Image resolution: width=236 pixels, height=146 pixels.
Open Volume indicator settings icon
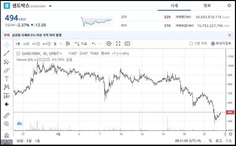(x=44, y=60)
